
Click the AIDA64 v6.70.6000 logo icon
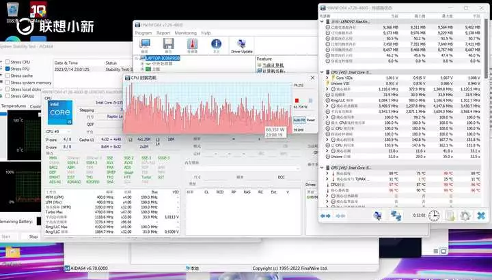pos(67,268)
